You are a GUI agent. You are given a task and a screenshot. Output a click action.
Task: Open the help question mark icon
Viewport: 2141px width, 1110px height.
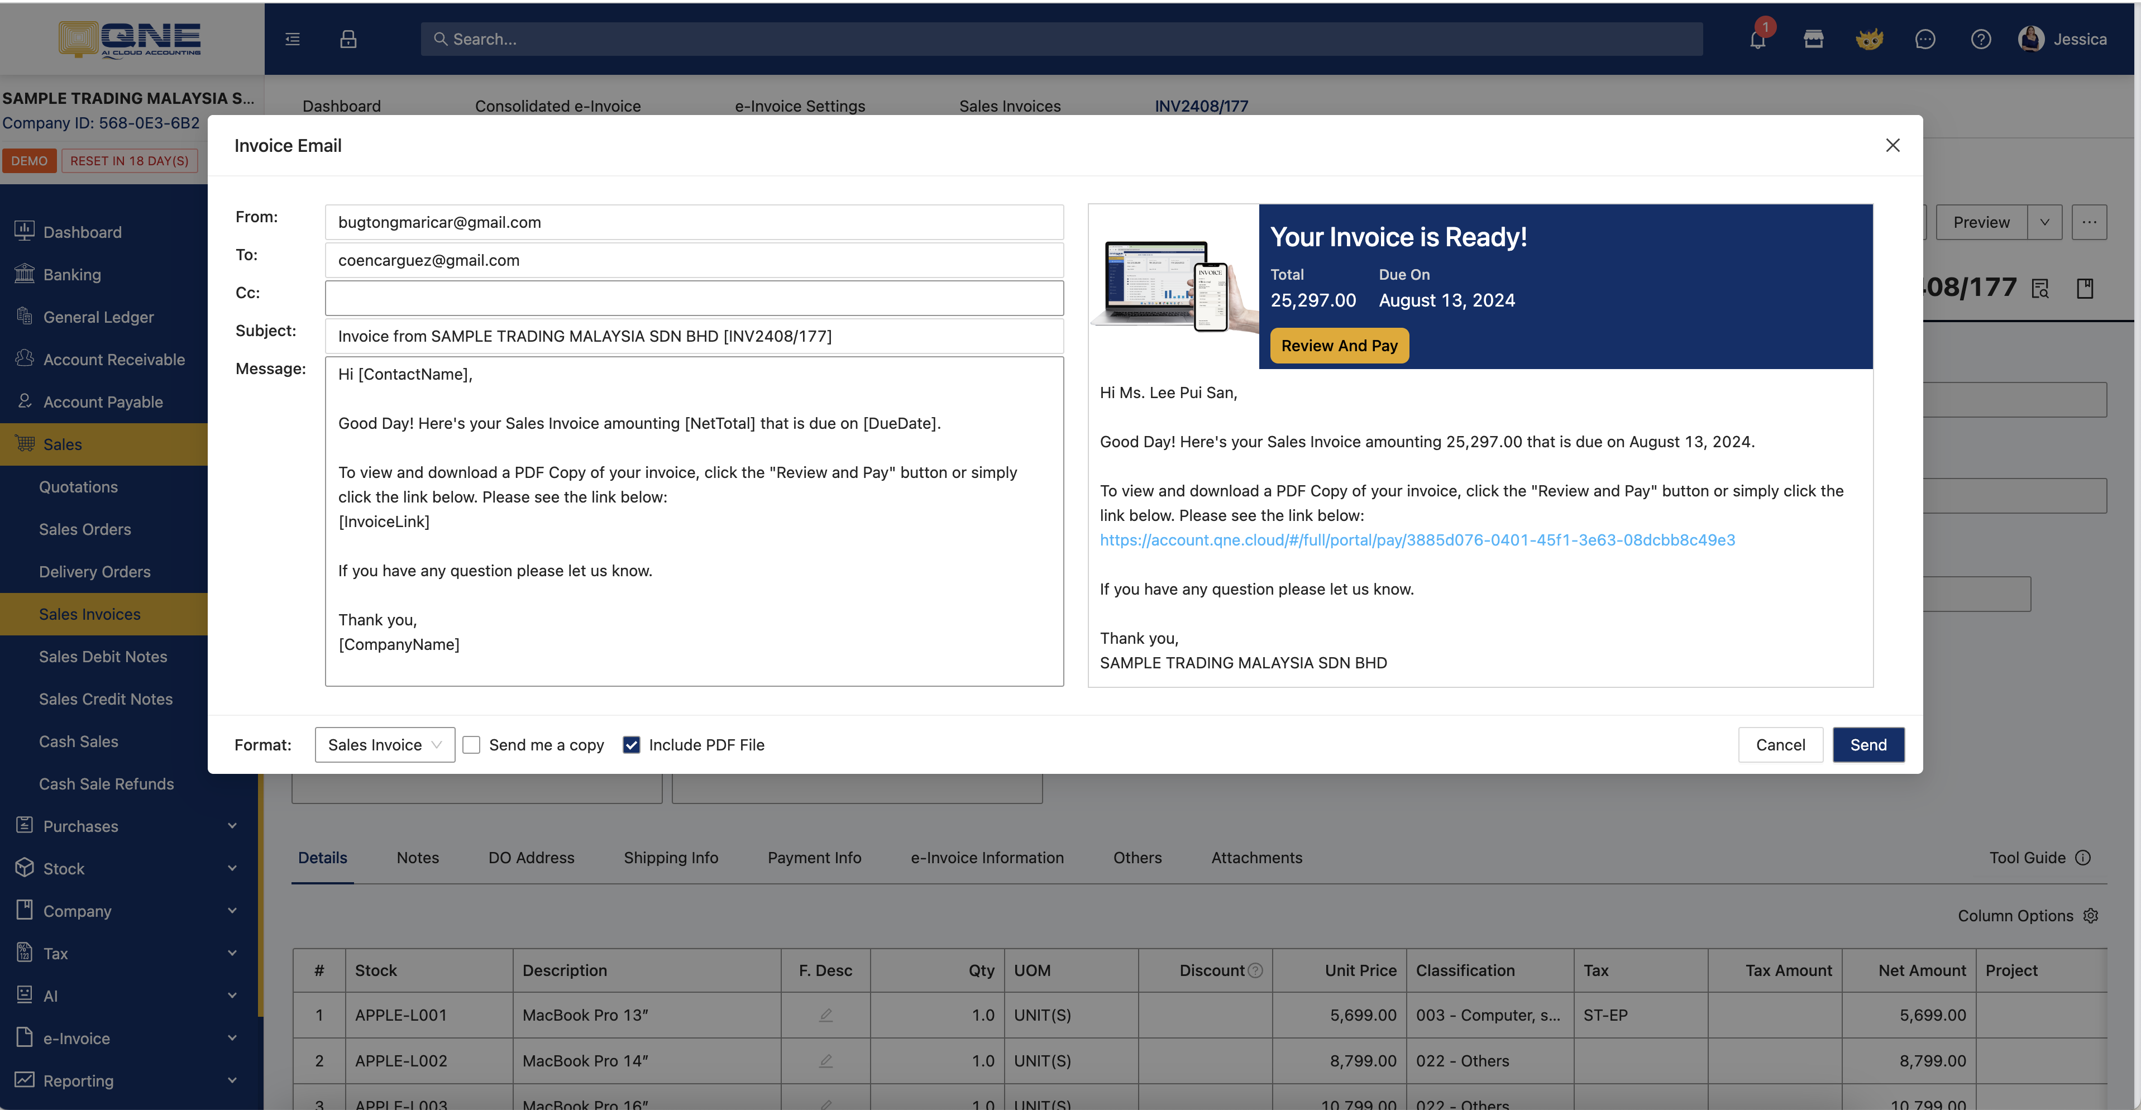pos(1980,39)
